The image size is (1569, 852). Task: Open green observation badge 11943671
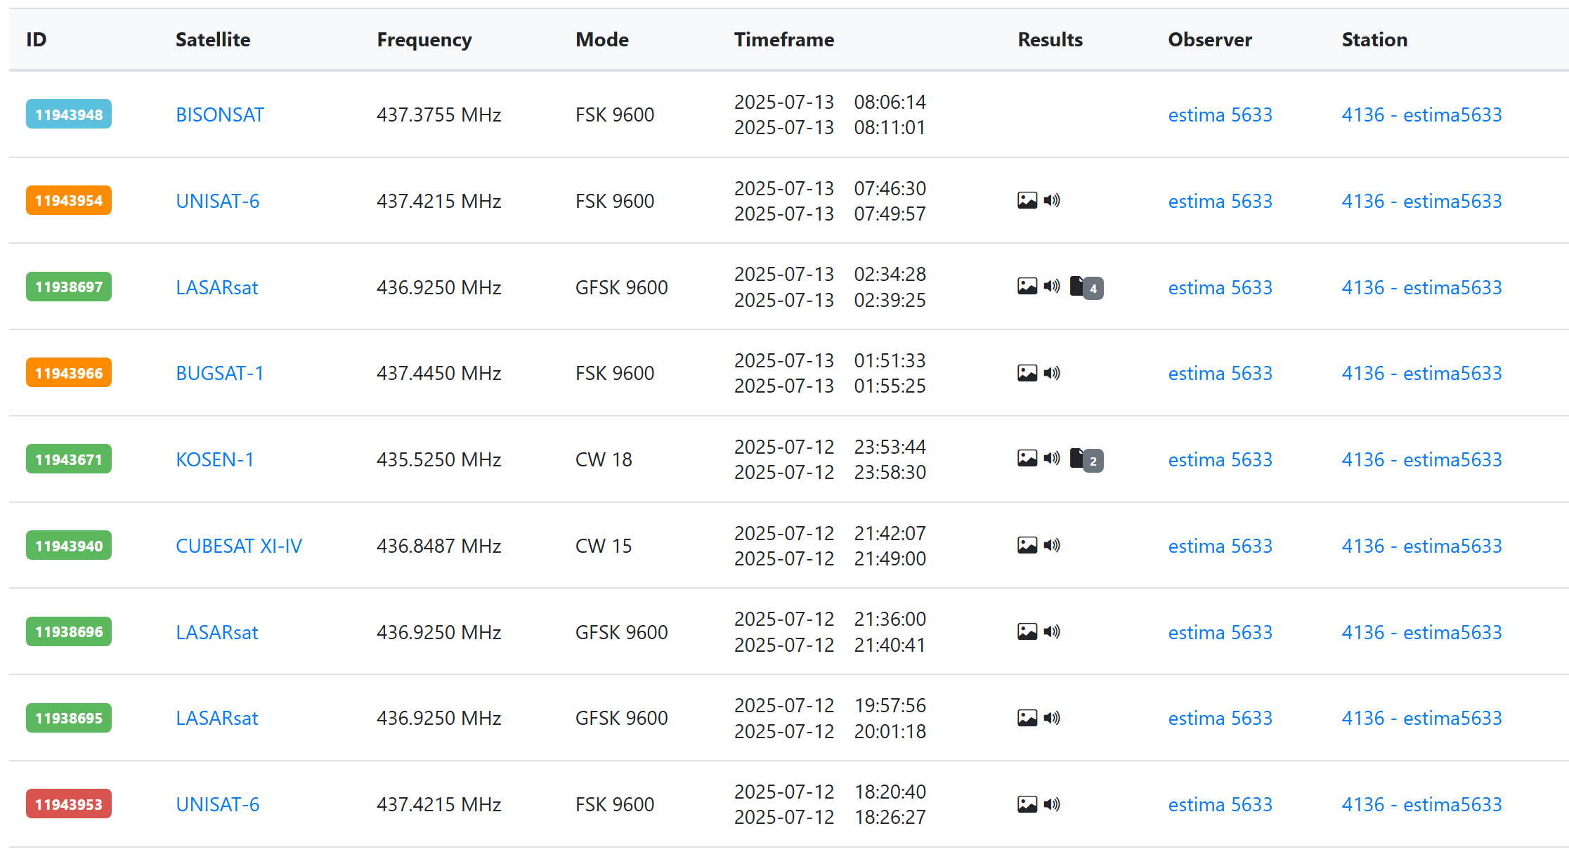tap(69, 459)
